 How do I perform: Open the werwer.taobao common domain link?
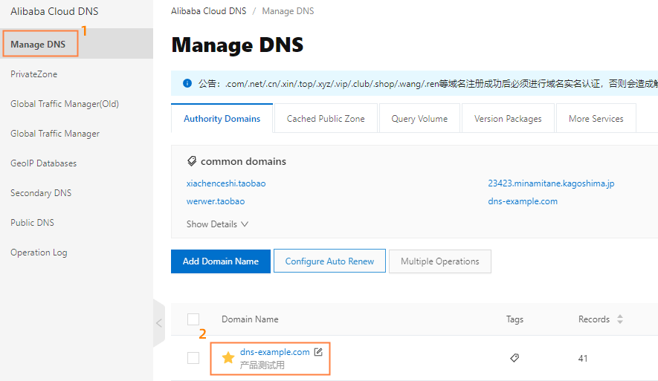(216, 201)
